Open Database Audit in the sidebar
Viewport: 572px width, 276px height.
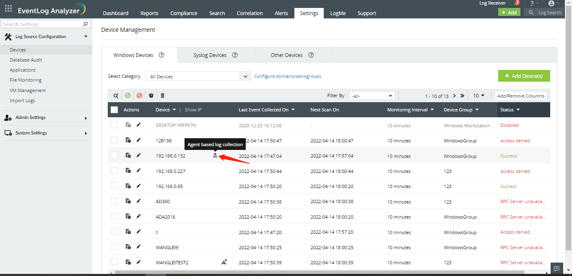(26, 60)
